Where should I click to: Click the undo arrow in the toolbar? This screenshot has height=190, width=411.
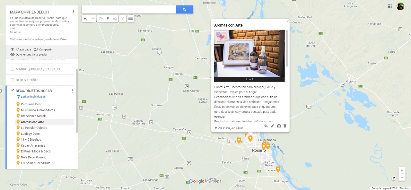pyautogui.click(x=85, y=19)
